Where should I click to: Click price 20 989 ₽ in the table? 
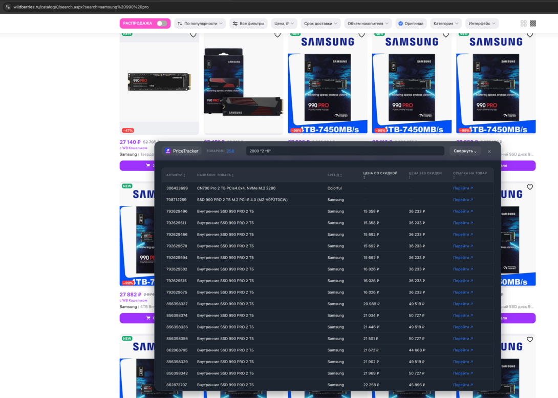371,304
